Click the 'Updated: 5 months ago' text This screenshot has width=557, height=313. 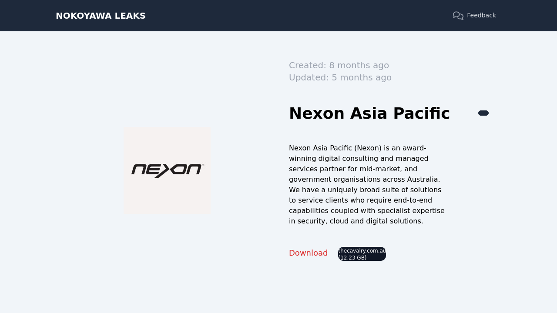(340, 77)
